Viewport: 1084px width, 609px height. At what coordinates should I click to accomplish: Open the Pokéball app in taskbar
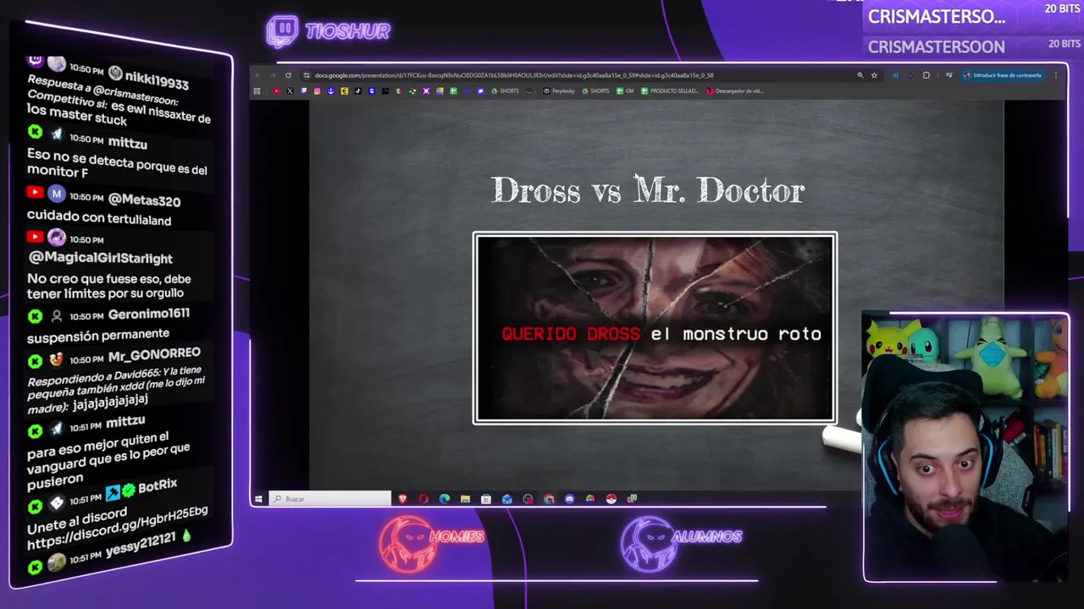point(611,499)
